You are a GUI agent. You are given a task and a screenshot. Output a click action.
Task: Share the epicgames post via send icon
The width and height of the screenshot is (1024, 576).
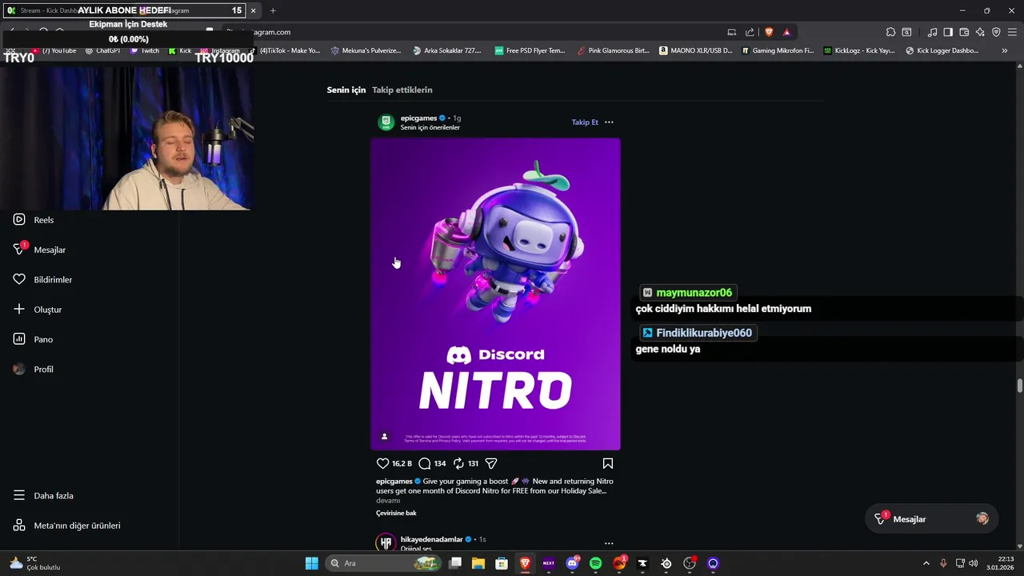pos(491,463)
